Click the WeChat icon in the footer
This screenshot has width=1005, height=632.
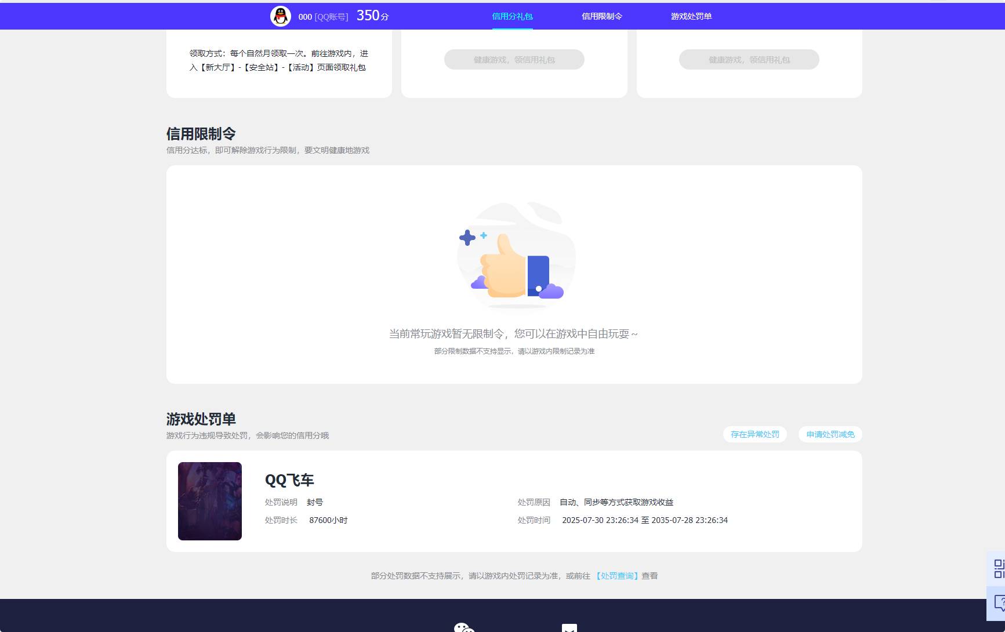[463, 627]
